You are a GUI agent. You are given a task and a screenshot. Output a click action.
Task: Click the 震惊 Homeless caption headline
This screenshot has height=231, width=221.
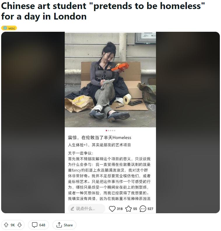tap(99, 137)
